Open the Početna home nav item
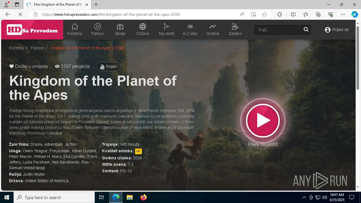361x203 pixels. tap(74, 30)
